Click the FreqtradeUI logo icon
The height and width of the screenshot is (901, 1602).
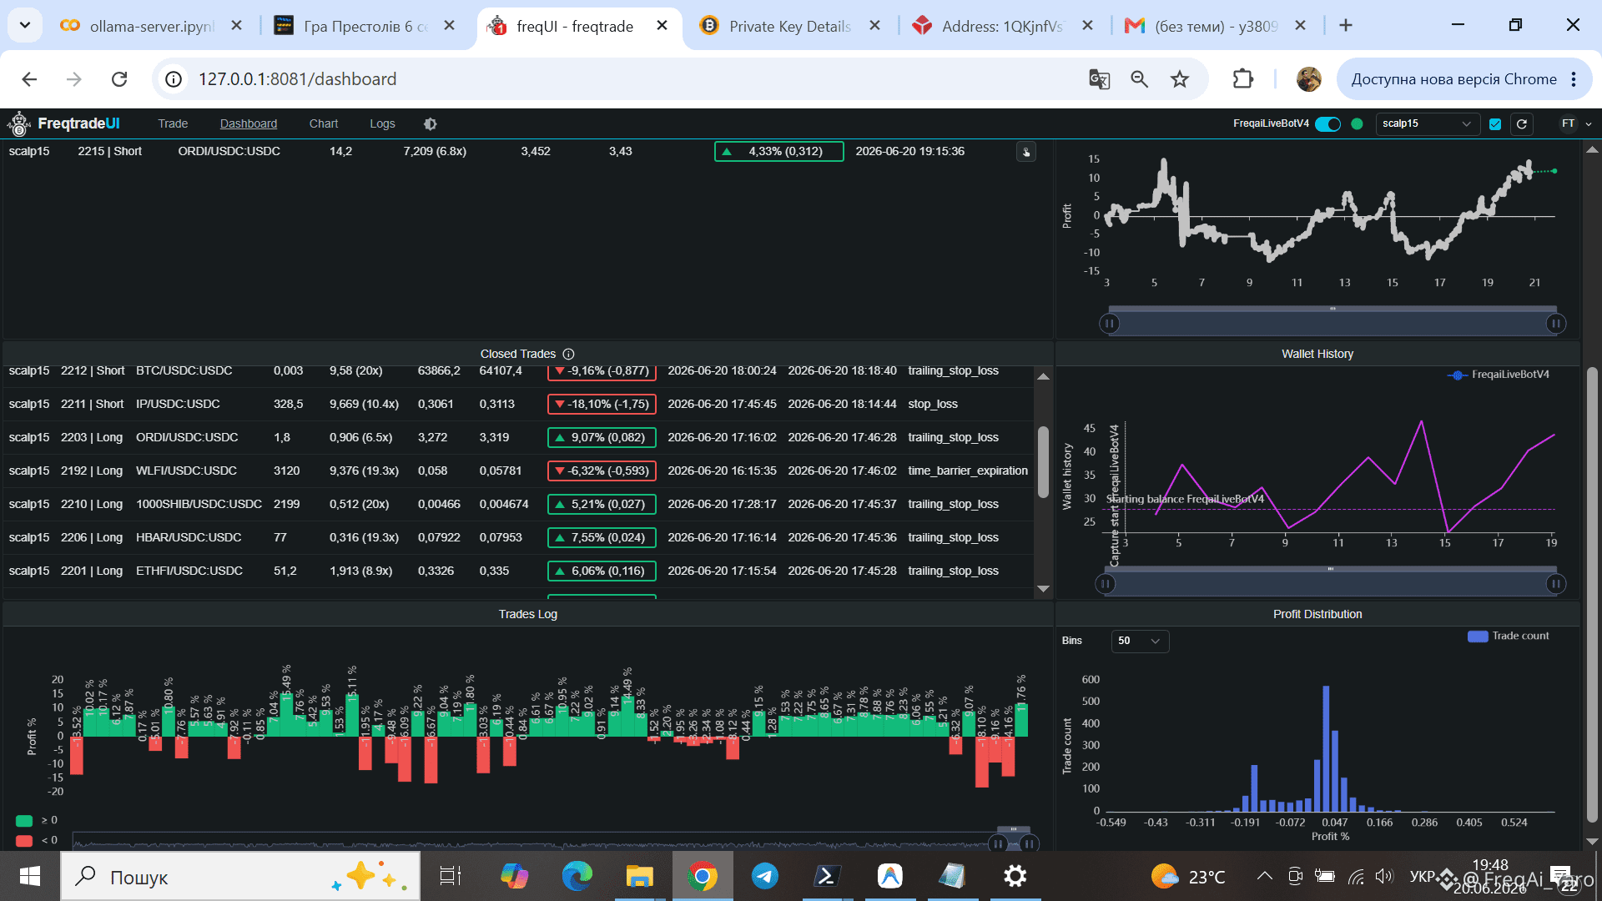(x=18, y=123)
